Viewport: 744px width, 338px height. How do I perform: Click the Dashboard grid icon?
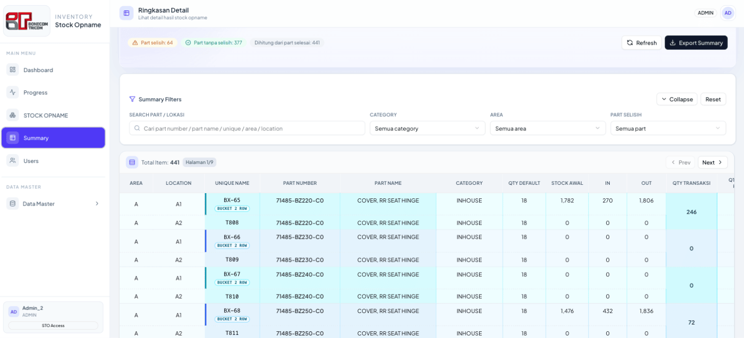click(x=12, y=70)
